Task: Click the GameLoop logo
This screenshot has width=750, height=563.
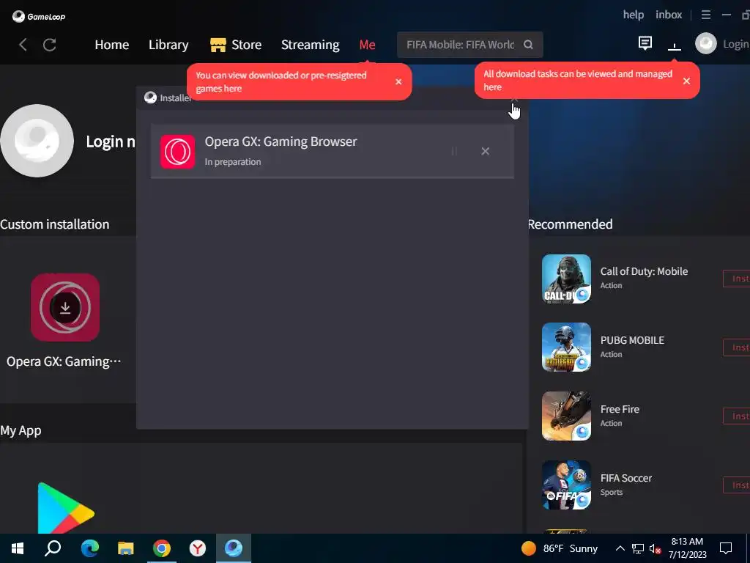Action: click(38, 16)
